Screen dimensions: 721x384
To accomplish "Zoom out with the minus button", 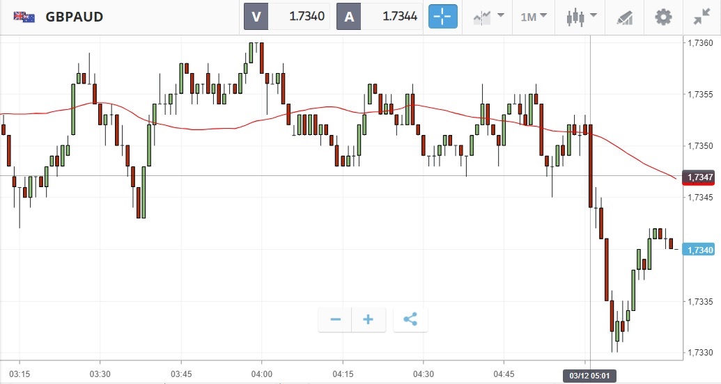I will 335,320.
